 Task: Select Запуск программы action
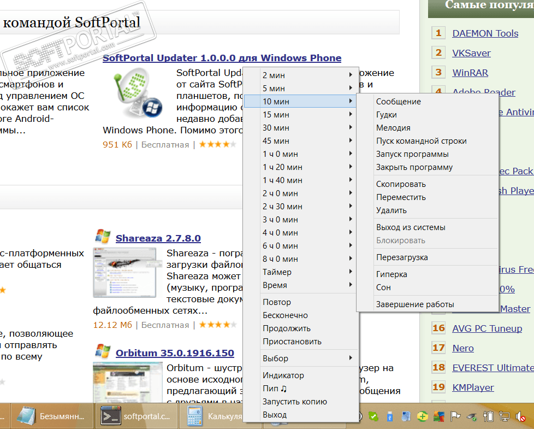428,154
